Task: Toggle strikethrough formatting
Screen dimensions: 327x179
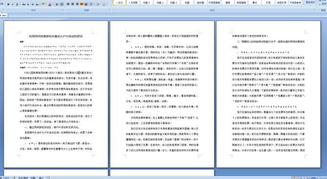Action: pyautogui.click(x=24, y=4)
